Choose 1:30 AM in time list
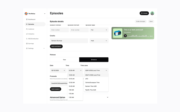This screenshot has height=112, width=180. (75, 97)
